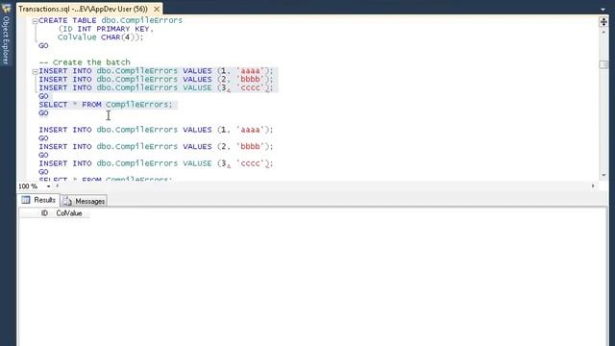Click the Results grid icon
This screenshot has width=615, height=346.
tap(26, 200)
